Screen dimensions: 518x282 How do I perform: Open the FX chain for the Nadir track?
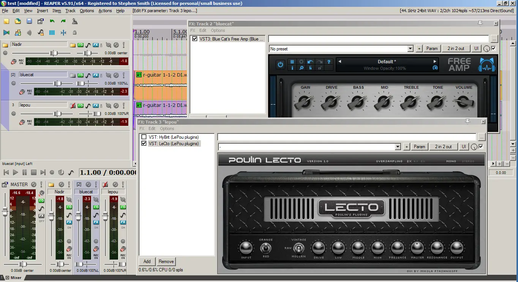96,45
